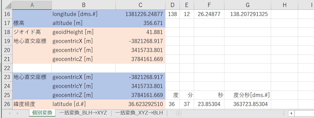Viewport: 314px width, 118px height.
Task: Select the latitude value 36.623292510 cell
Action: pos(140,104)
